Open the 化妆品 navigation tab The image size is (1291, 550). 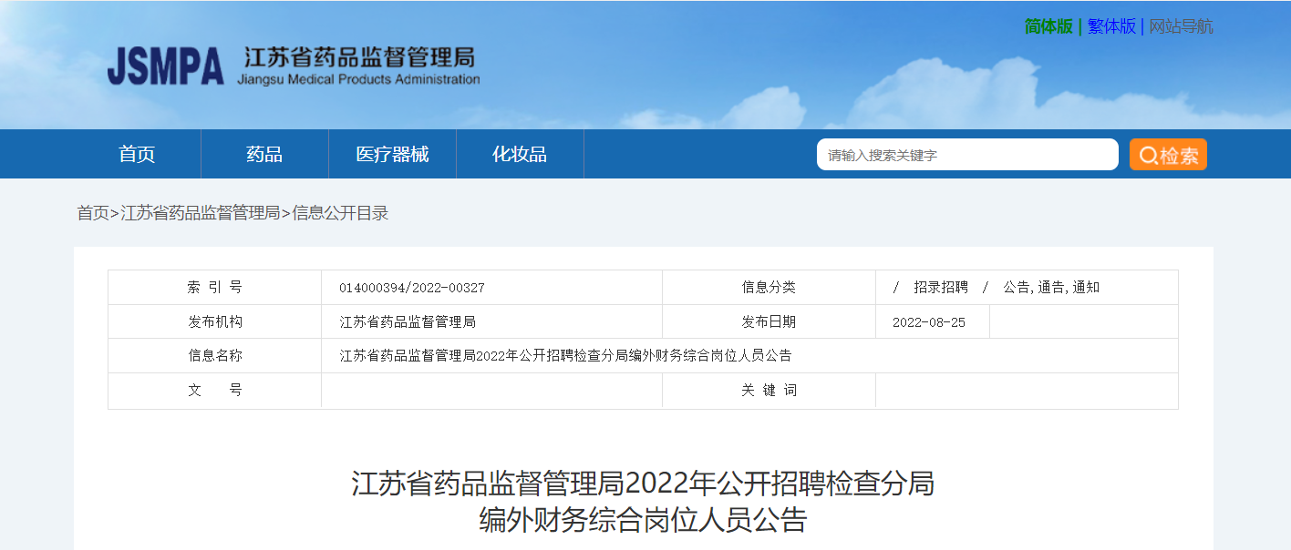point(520,154)
